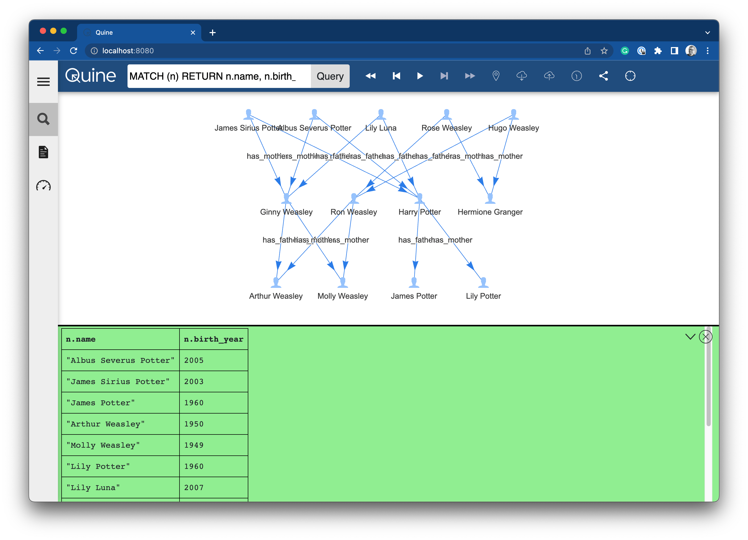Click the skip to start icon

(396, 76)
